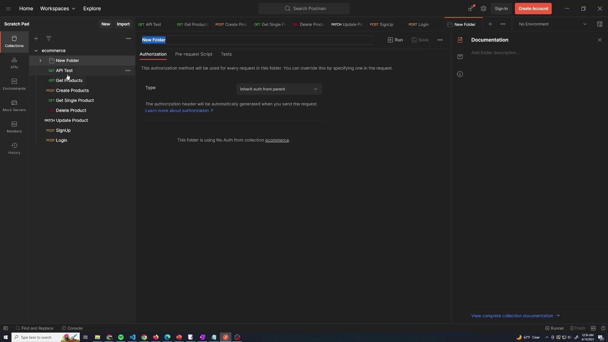Click the folder info icon
The image size is (608, 342).
(460, 74)
